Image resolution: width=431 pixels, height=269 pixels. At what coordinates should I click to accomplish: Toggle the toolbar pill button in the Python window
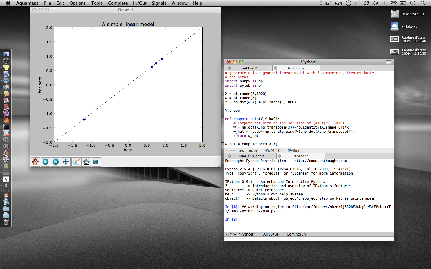click(388, 62)
